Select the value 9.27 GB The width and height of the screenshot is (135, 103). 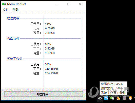(50, 53)
